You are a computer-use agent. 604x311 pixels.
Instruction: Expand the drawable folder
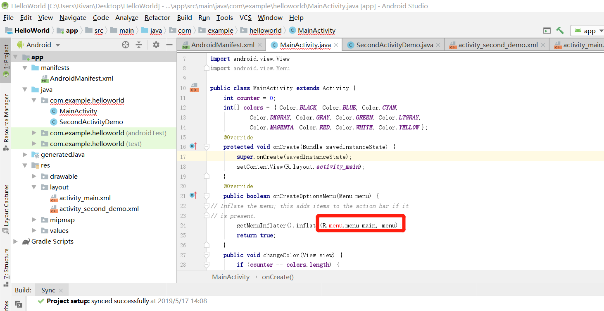(34, 177)
